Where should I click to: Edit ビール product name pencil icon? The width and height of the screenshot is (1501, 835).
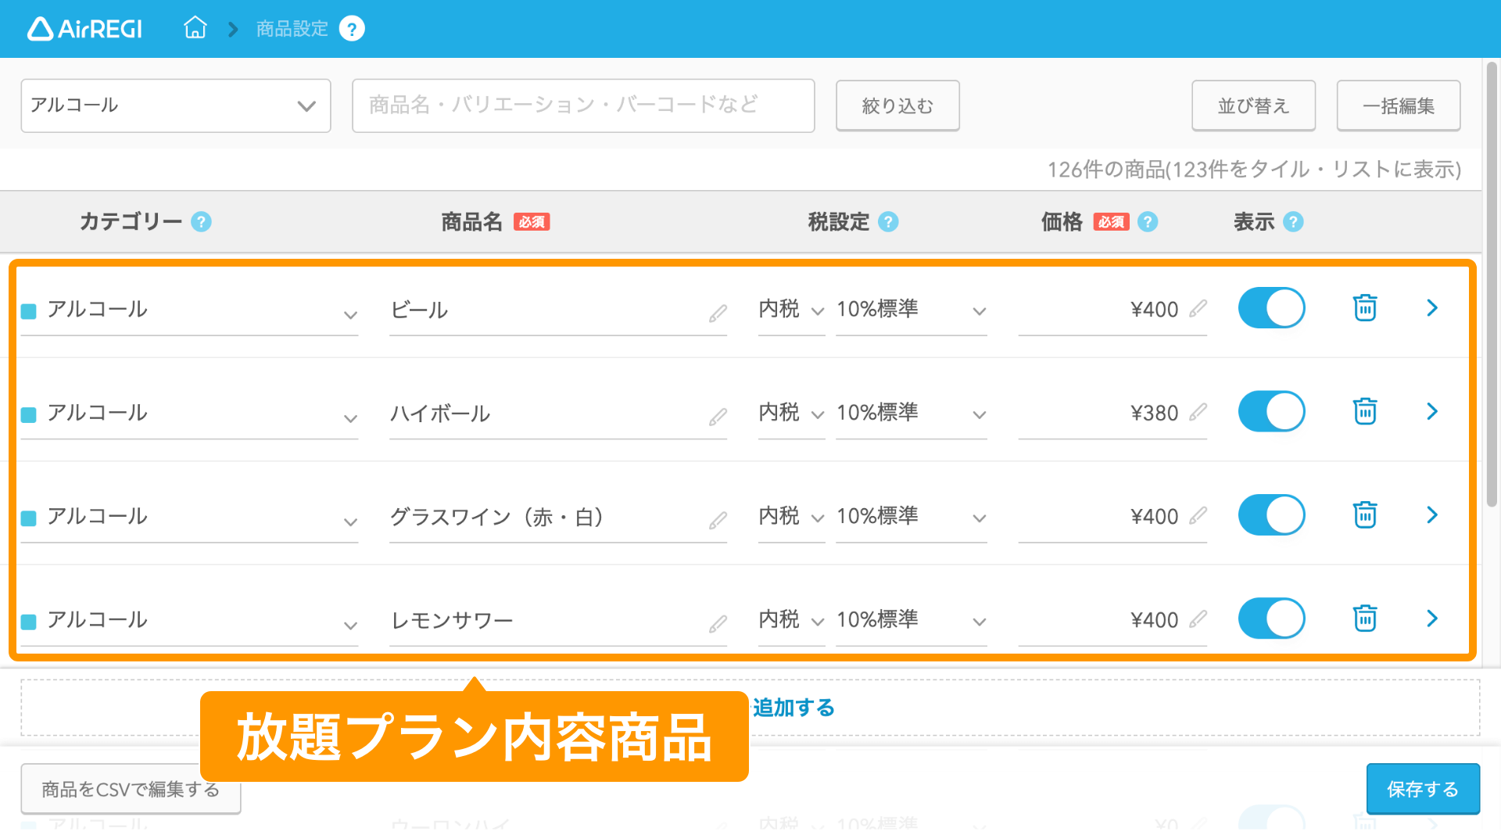(718, 314)
